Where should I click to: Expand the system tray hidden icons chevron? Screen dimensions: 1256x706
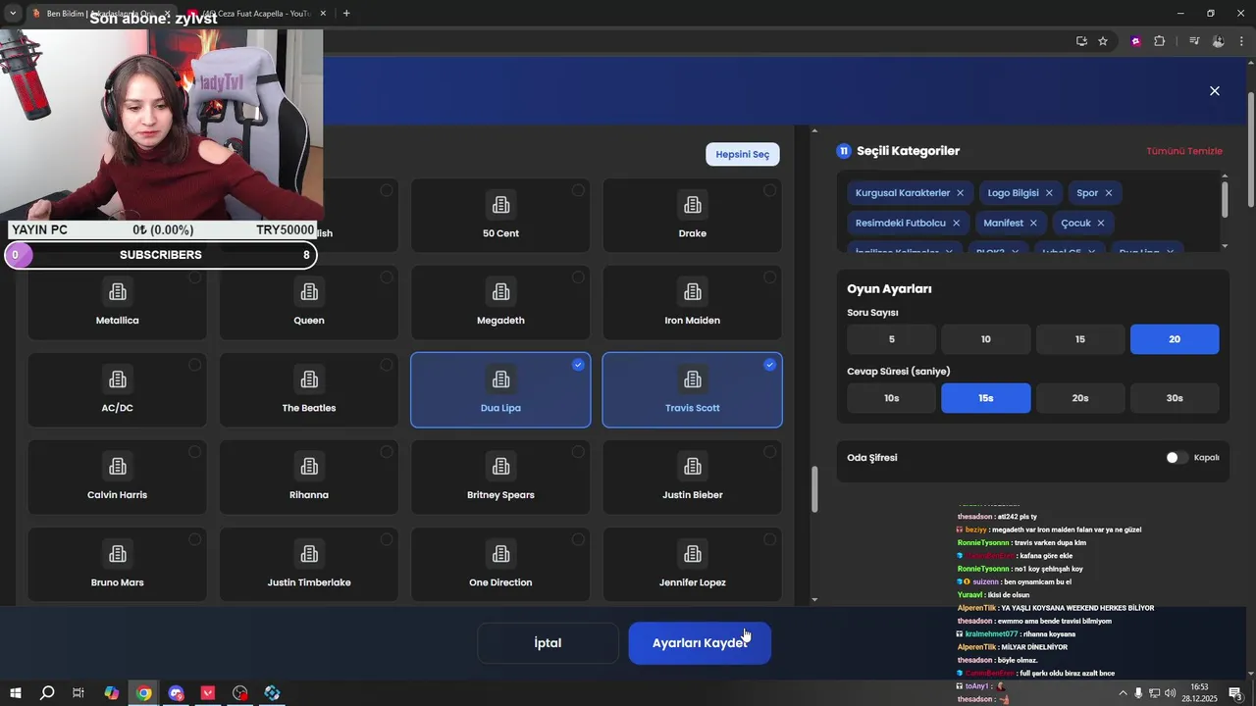[1124, 693]
